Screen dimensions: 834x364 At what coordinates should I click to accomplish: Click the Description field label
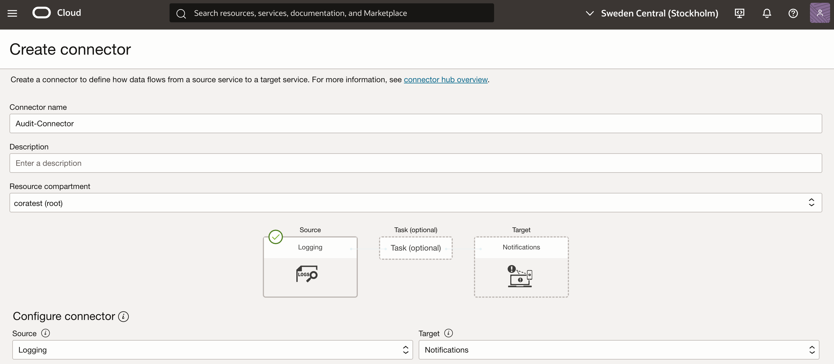[x=29, y=147]
